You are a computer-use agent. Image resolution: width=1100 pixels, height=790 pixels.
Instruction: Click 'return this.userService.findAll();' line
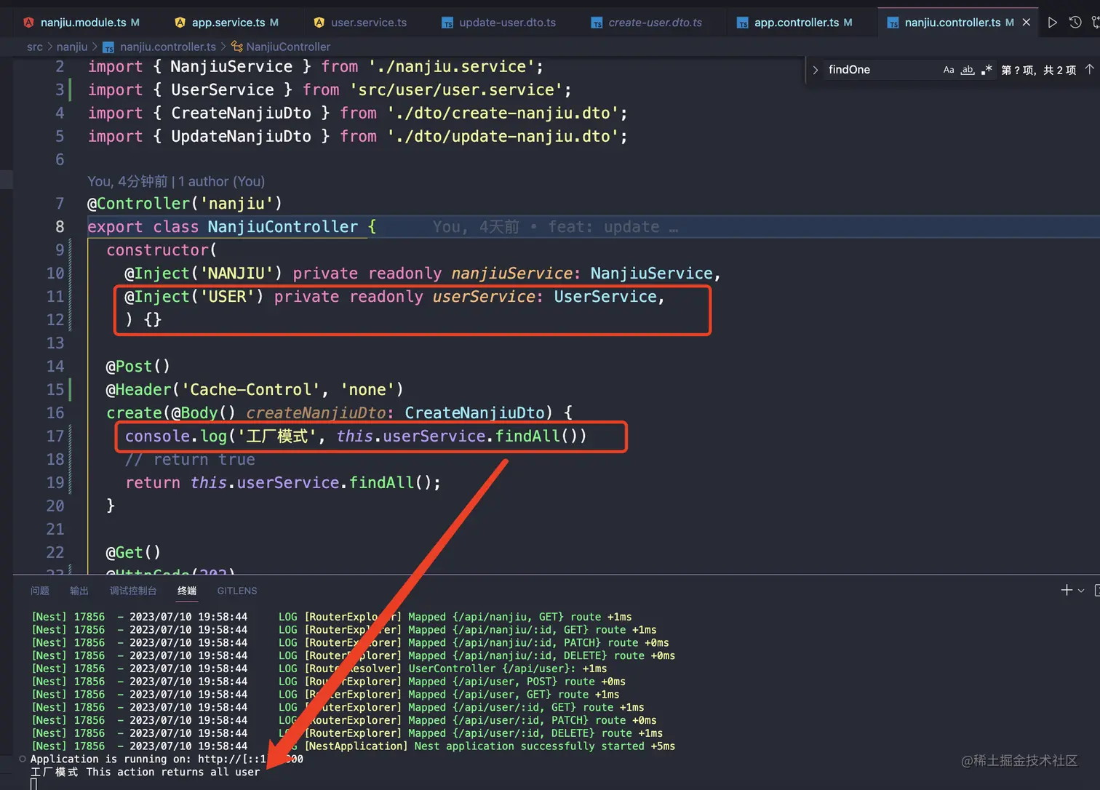pyautogui.click(x=283, y=483)
